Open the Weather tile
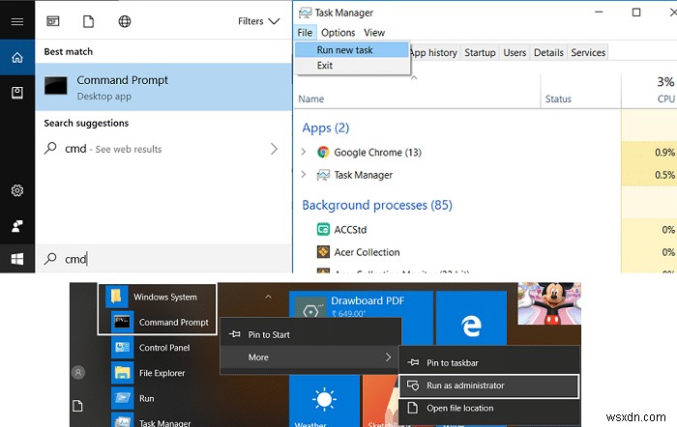677x427 pixels. coord(324,401)
